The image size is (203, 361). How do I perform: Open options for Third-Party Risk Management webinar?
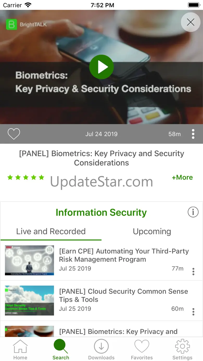point(193,271)
